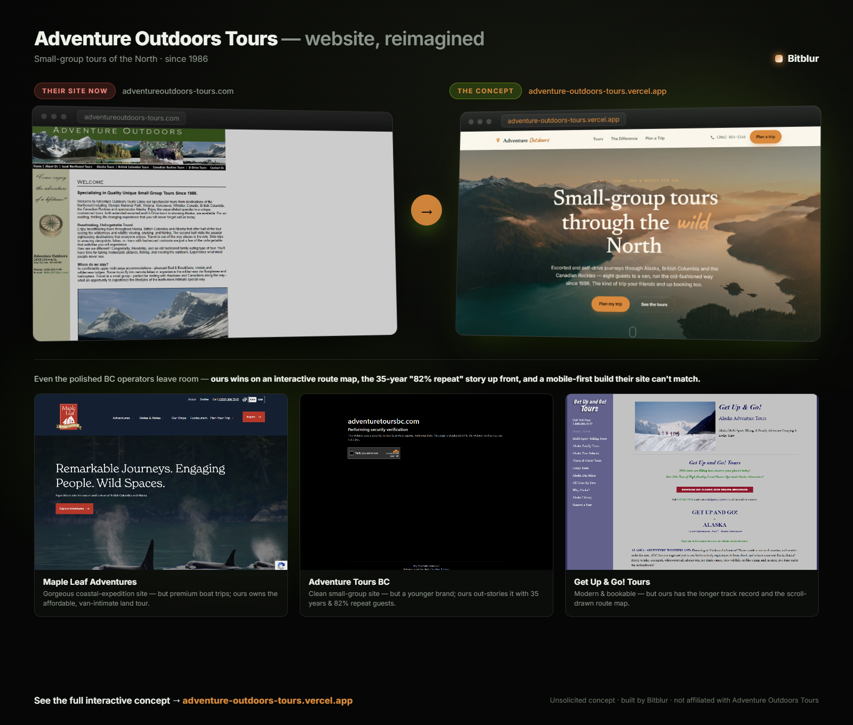
Task: Click the phone icon beside (206) 824-1146
Action: (x=712, y=137)
